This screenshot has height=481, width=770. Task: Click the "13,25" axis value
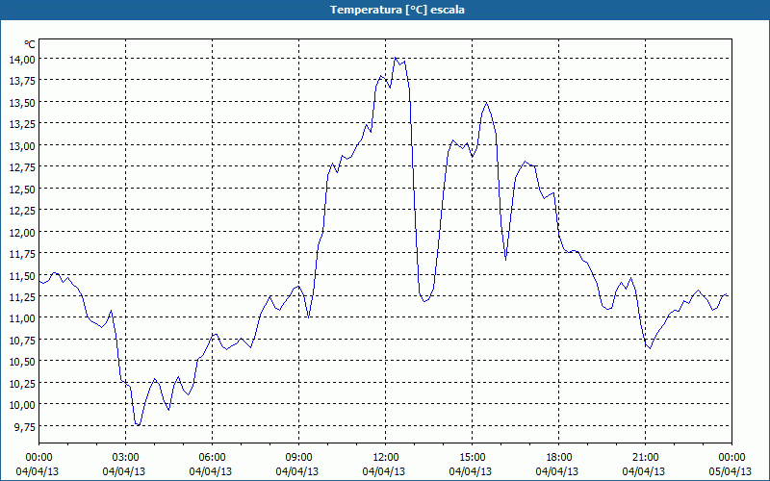(x=22, y=124)
